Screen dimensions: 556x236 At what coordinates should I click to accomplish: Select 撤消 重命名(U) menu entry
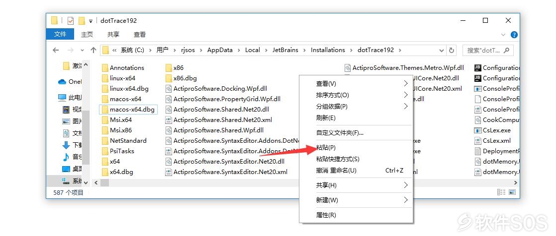tap(356, 170)
